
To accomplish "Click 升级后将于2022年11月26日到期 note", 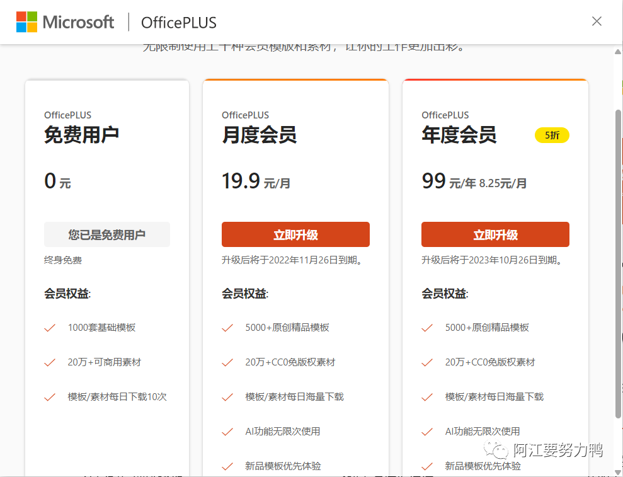I will pyautogui.click(x=292, y=260).
